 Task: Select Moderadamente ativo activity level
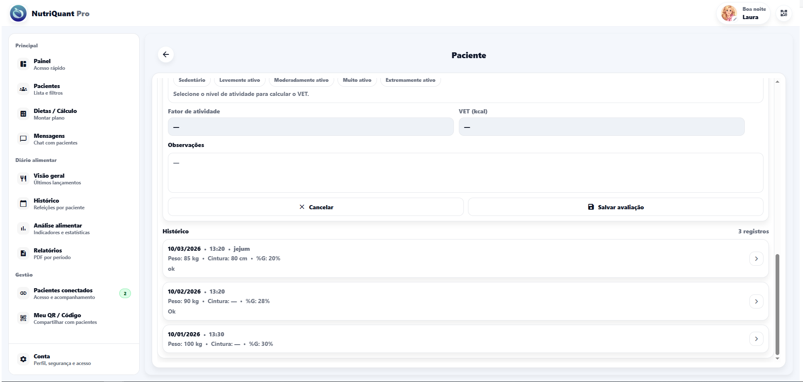(x=301, y=80)
